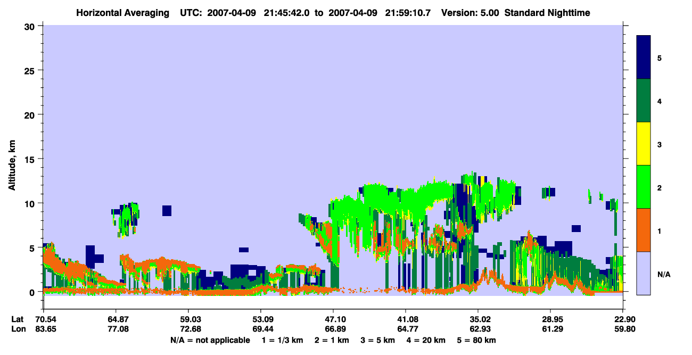Click the colorbar label 3
Viewport: 692px width, 355px height.
(659, 144)
